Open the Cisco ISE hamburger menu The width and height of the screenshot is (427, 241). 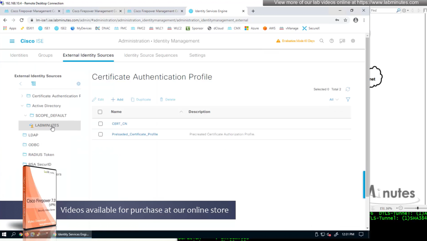(x=12, y=41)
